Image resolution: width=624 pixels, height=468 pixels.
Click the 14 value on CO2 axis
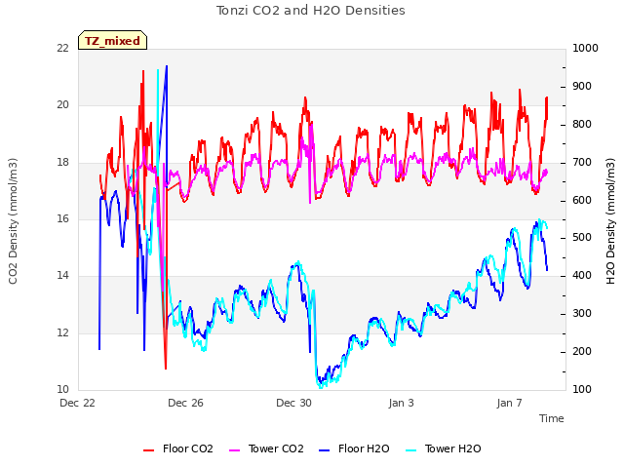[x=62, y=275]
